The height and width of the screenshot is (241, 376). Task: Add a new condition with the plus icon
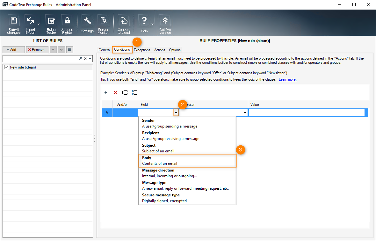106,92
